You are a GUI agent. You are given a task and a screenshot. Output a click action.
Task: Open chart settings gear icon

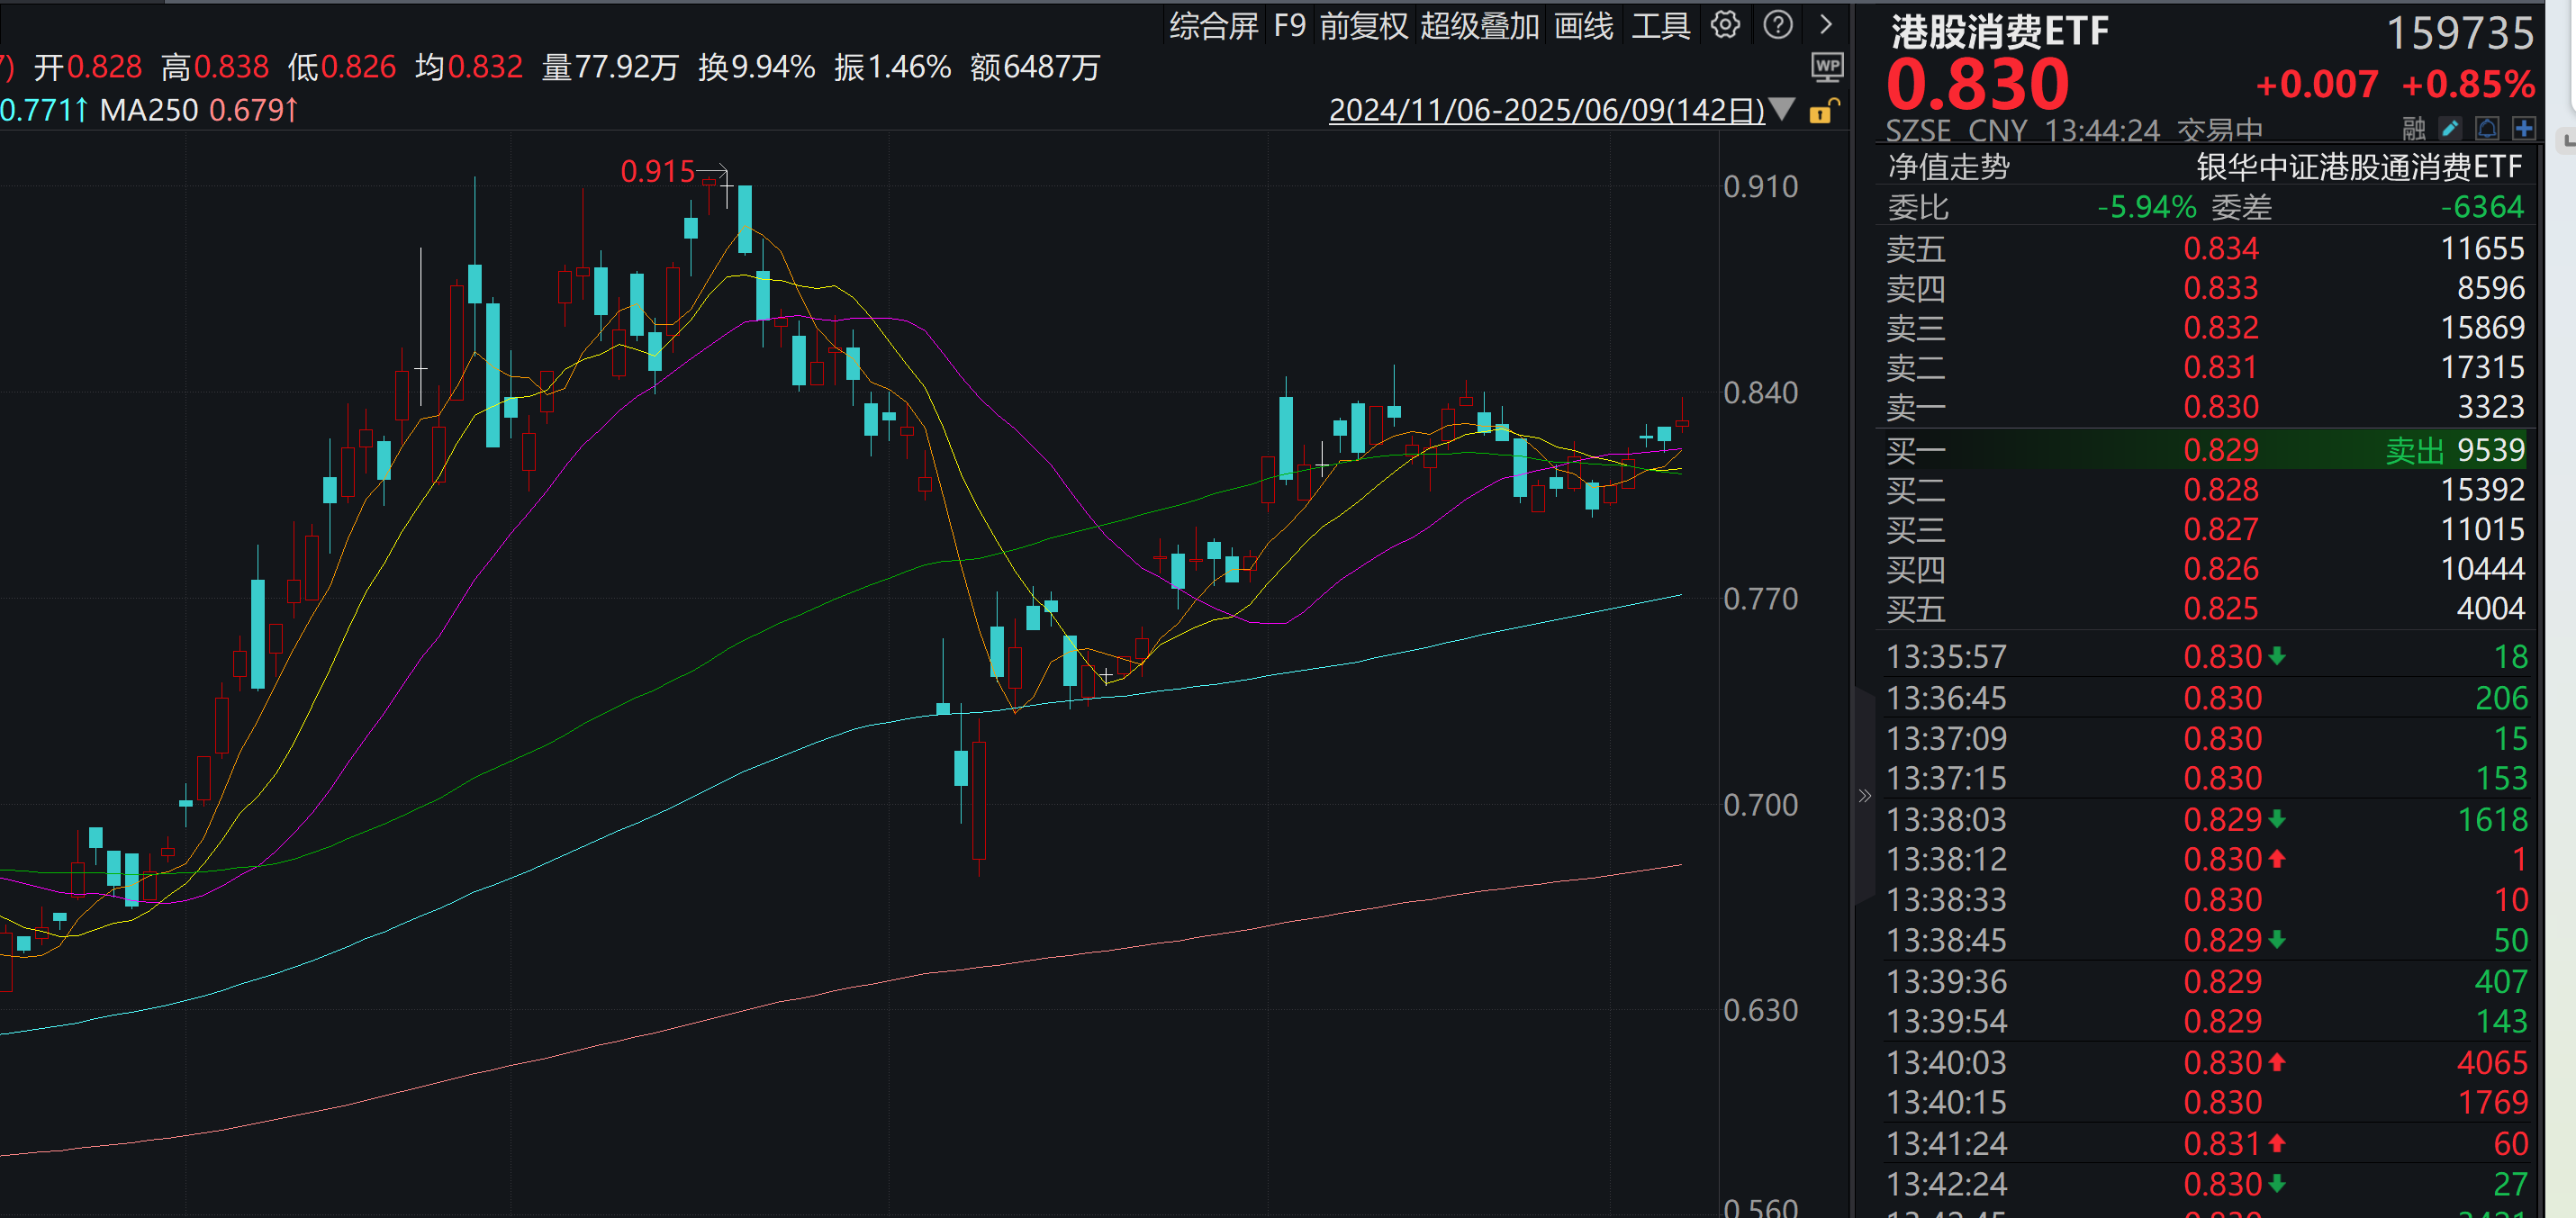click(x=1725, y=25)
